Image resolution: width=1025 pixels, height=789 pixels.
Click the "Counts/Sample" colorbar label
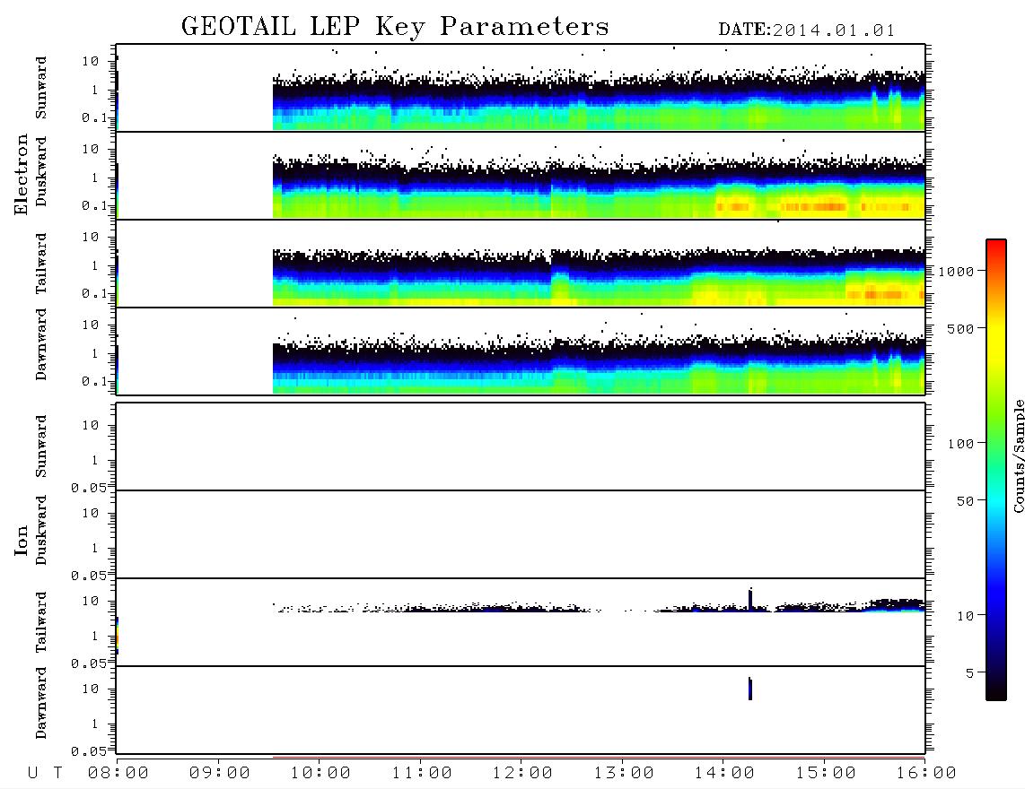pyautogui.click(x=1019, y=455)
